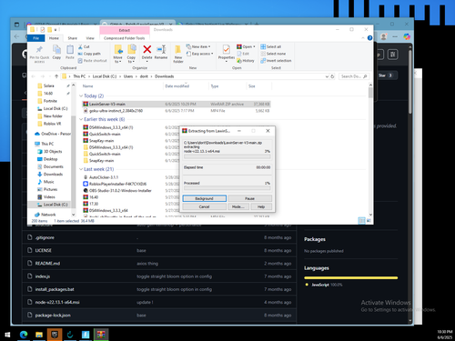Select Network in navigation pane
The image size is (455, 341).
pos(48,215)
